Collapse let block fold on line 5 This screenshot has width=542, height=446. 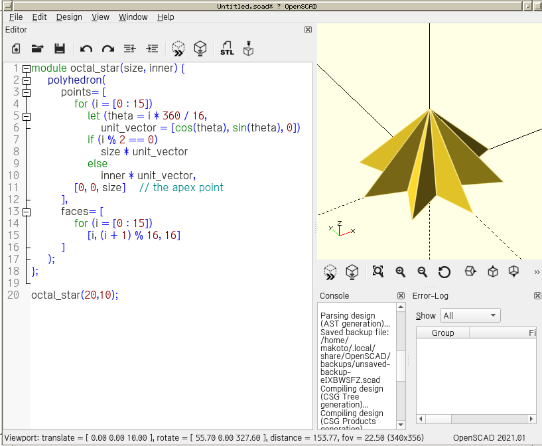click(27, 117)
